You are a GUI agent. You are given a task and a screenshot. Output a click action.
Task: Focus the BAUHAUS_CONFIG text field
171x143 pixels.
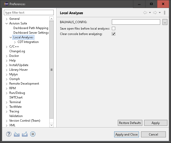pos(136,22)
